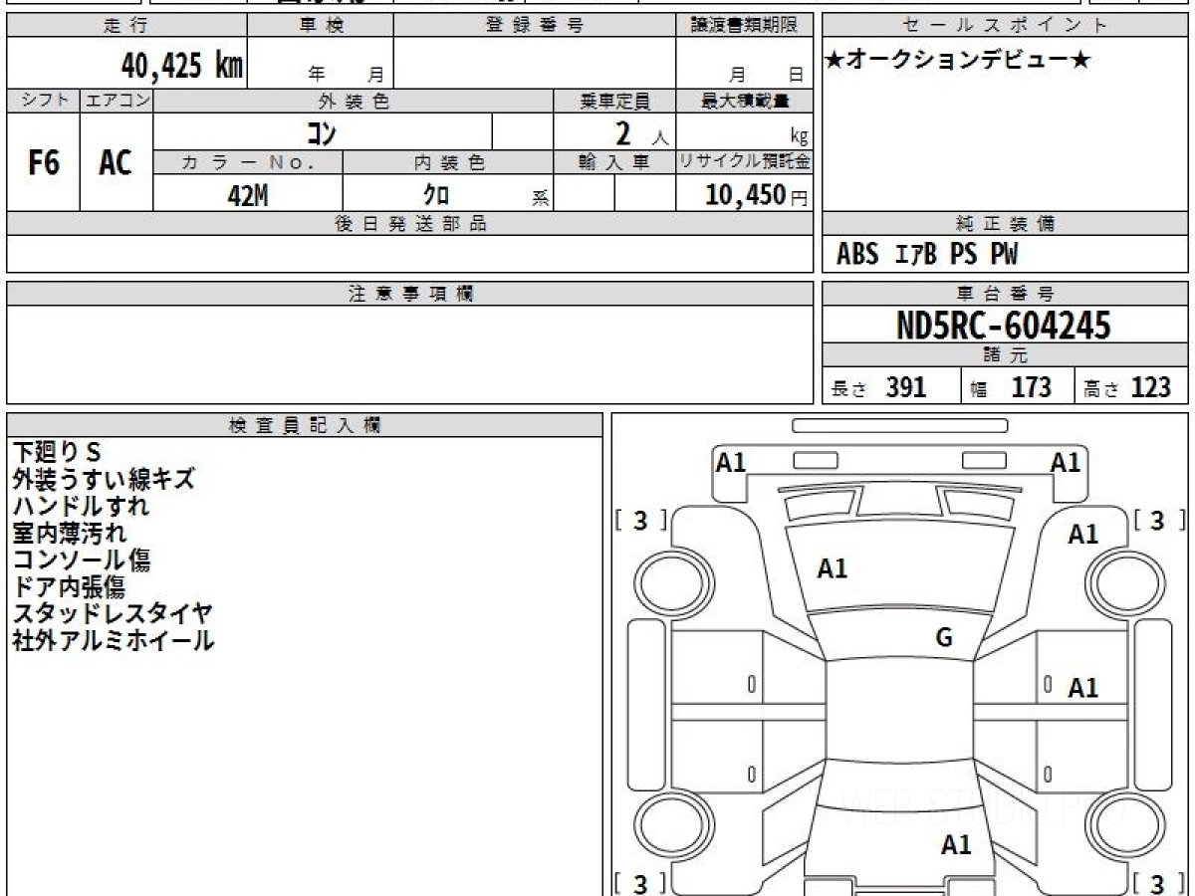The width and height of the screenshot is (1195, 896).
Task: Click the AC air conditioner cell
Action: point(116,162)
